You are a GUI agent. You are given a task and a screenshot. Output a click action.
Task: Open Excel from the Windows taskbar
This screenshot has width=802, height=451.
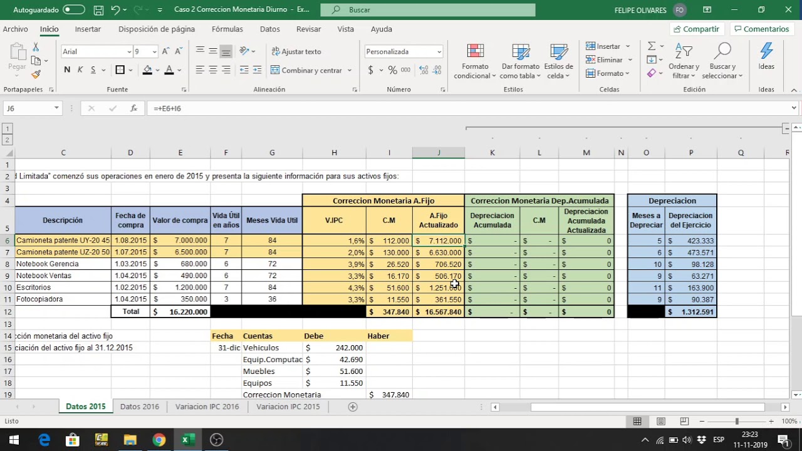[185, 440]
